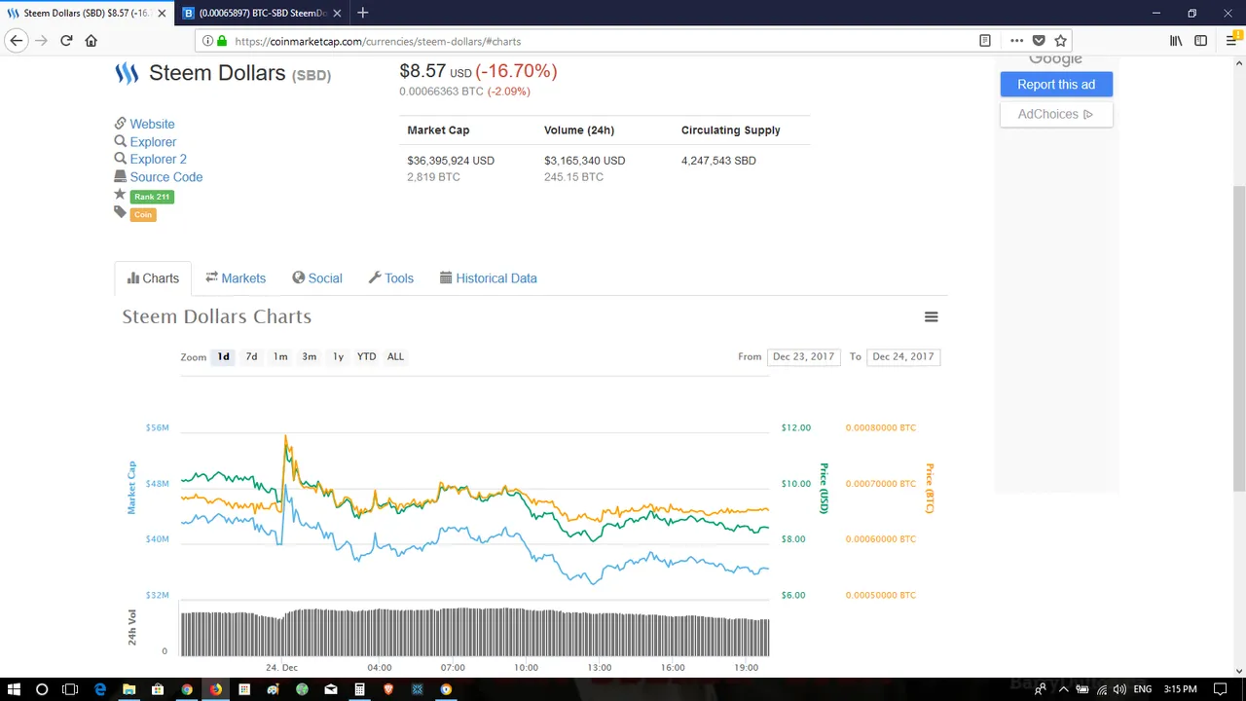Set chart zoom to ALL
Viewport: 1246px width, 701px height.
coord(395,356)
